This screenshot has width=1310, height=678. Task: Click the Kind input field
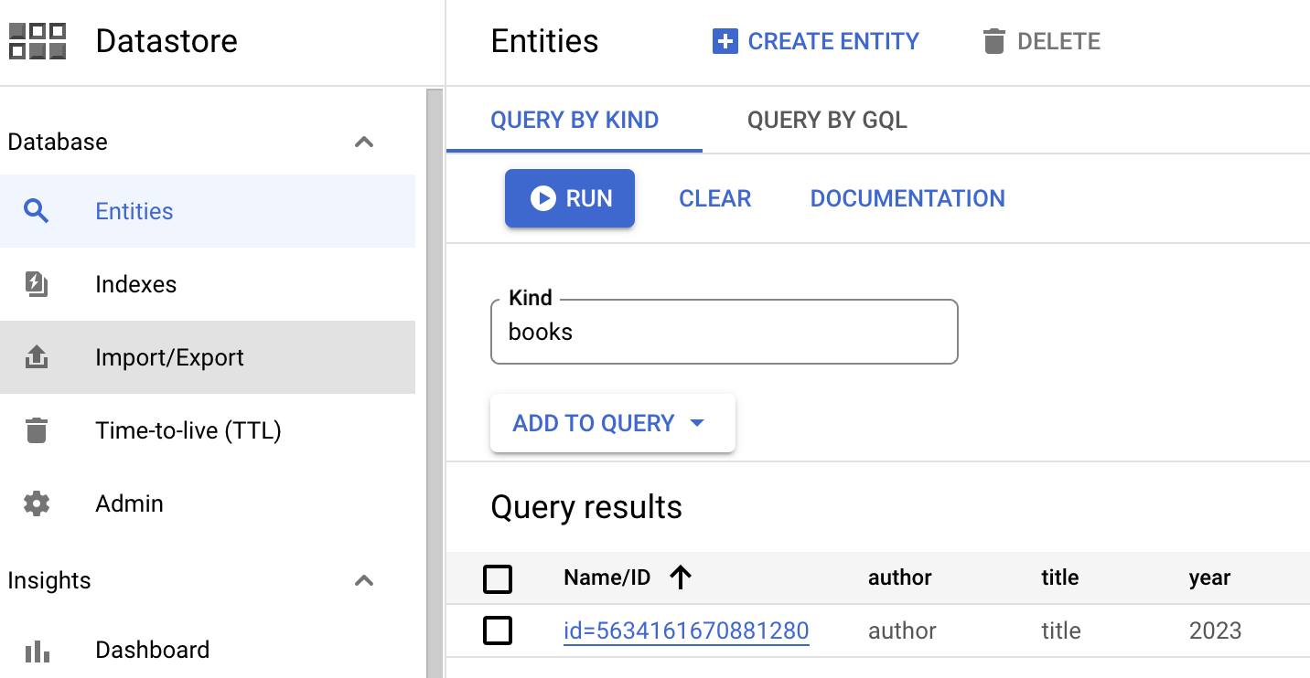[x=723, y=333]
